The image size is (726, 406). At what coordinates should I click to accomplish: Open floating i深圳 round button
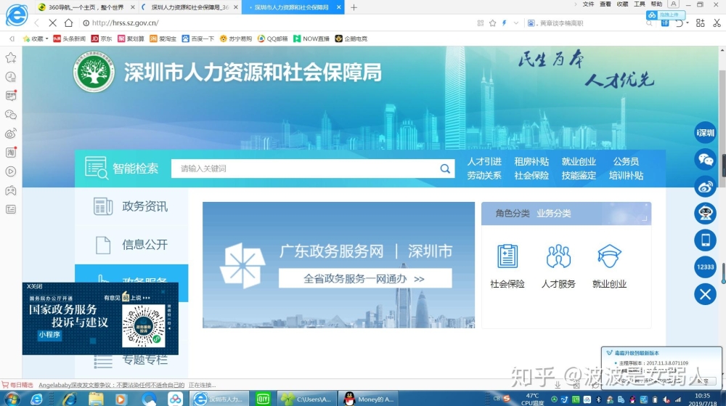pyautogui.click(x=705, y=133)
